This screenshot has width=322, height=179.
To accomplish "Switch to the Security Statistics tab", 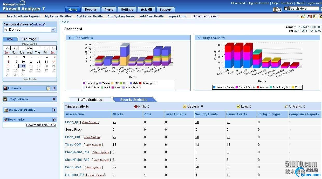I will [134, 100].
